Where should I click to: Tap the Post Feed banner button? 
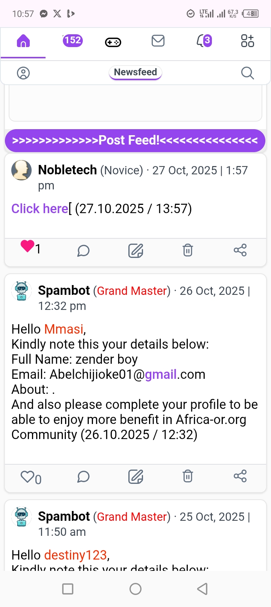pos(135,140)
